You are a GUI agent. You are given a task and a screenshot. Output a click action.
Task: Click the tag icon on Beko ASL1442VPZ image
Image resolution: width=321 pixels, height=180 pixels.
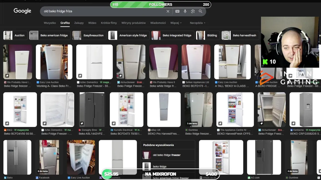82,123
